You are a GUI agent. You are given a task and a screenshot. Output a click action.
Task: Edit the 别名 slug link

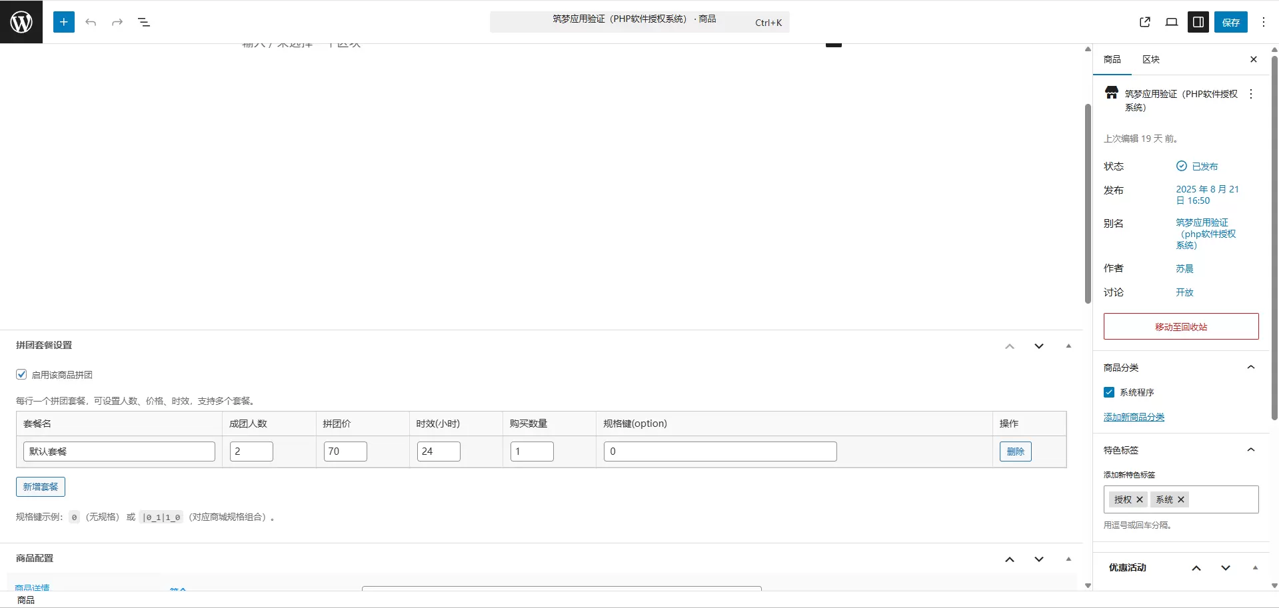(x=1206, y=234)
